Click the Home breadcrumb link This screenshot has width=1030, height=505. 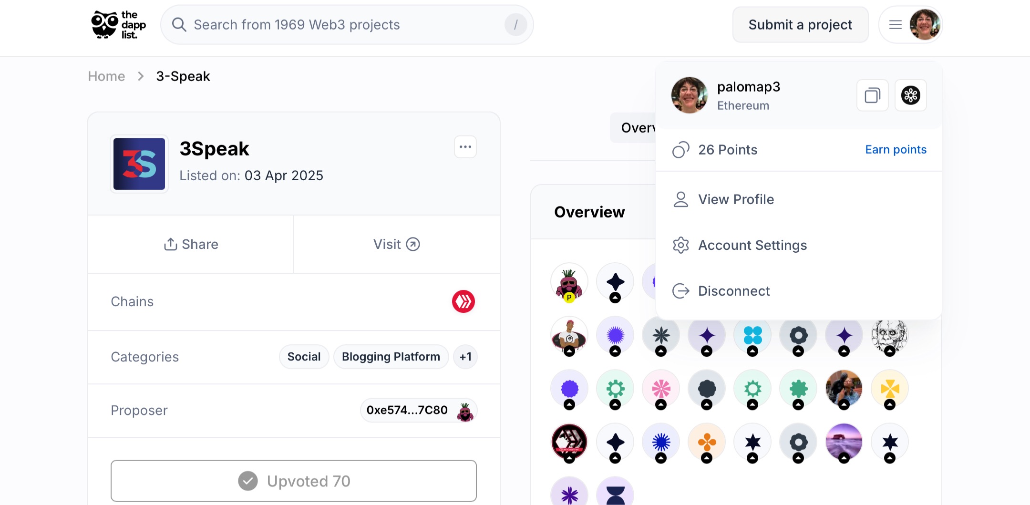(x=106, y=76)
